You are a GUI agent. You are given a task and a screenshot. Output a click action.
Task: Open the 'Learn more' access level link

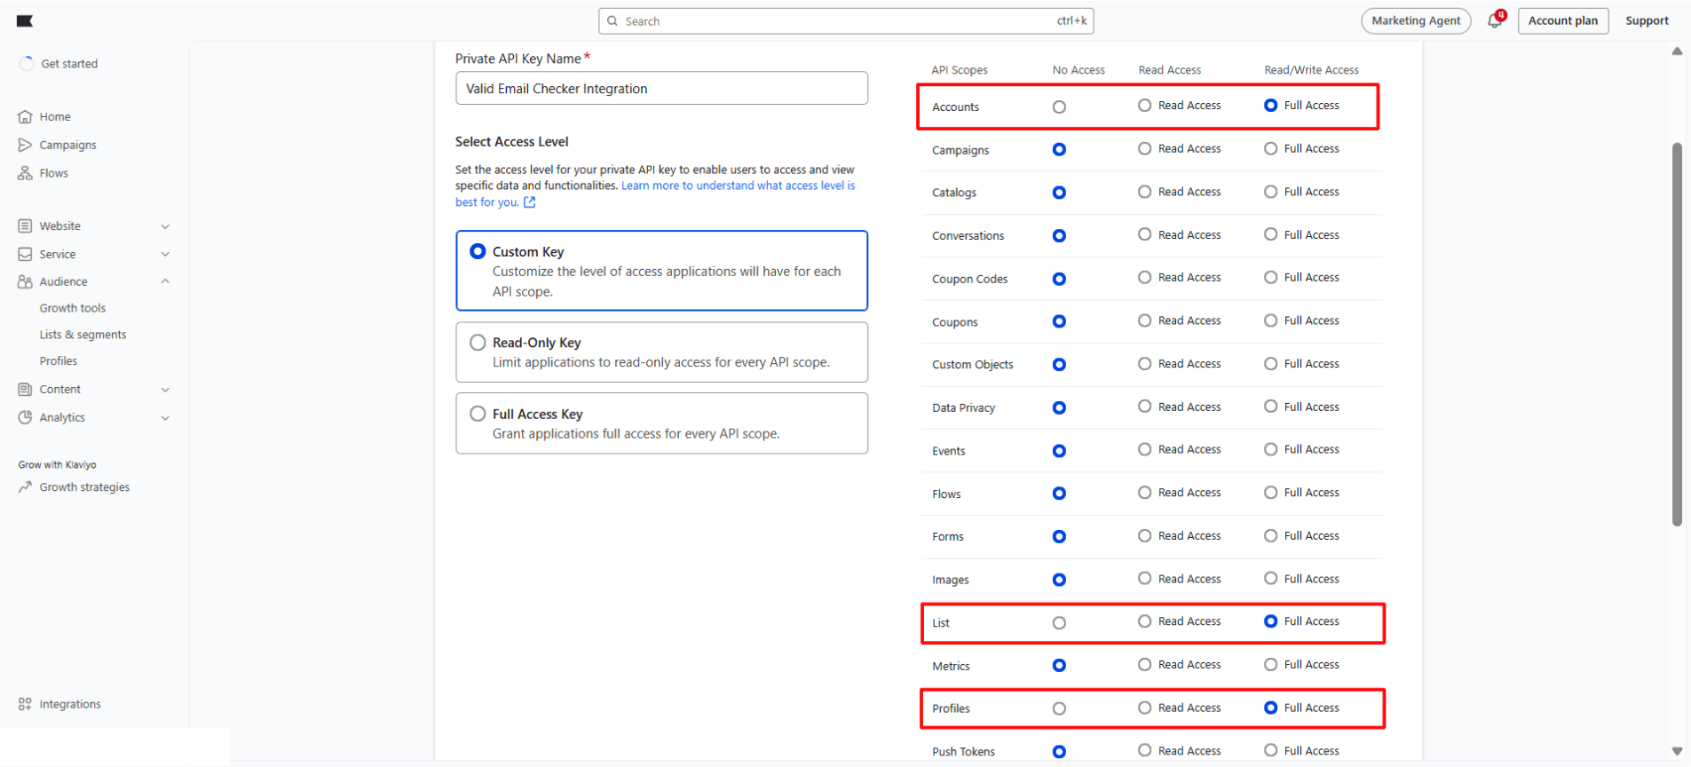pos(655,194)
